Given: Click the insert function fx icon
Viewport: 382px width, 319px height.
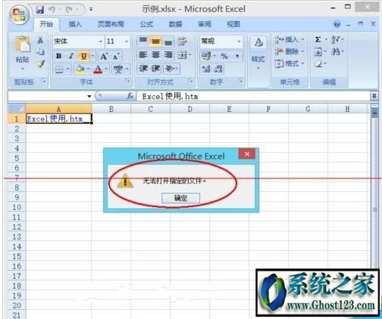Looking at the screenshot, I should click(130, 96).
